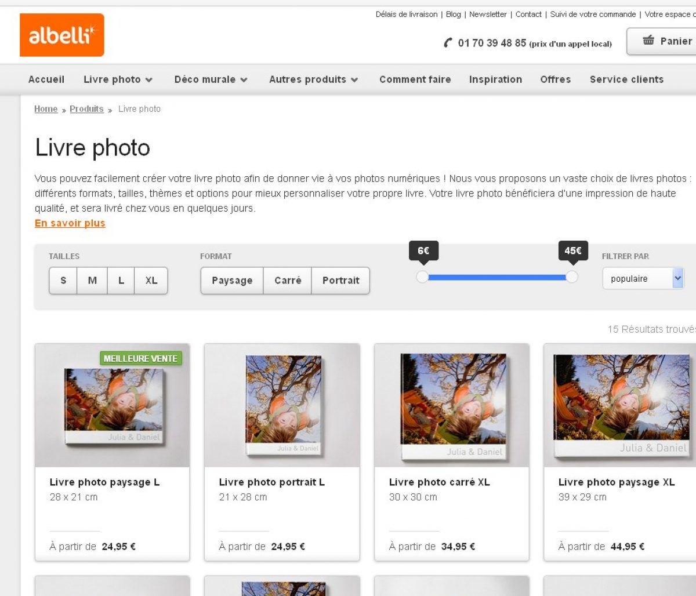The height and width of the screenshot is (596, 696).
Task: Expand the Autres produits menu
Action: pyautogui.click(x=313, y=79)
